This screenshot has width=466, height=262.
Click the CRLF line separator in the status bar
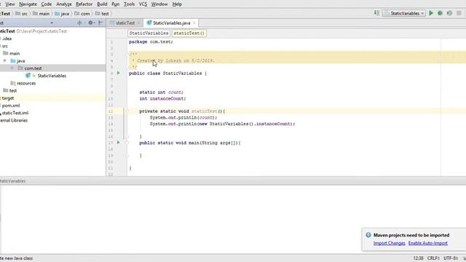click(433, 258)
